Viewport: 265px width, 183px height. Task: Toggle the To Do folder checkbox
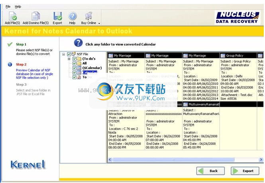75,77
